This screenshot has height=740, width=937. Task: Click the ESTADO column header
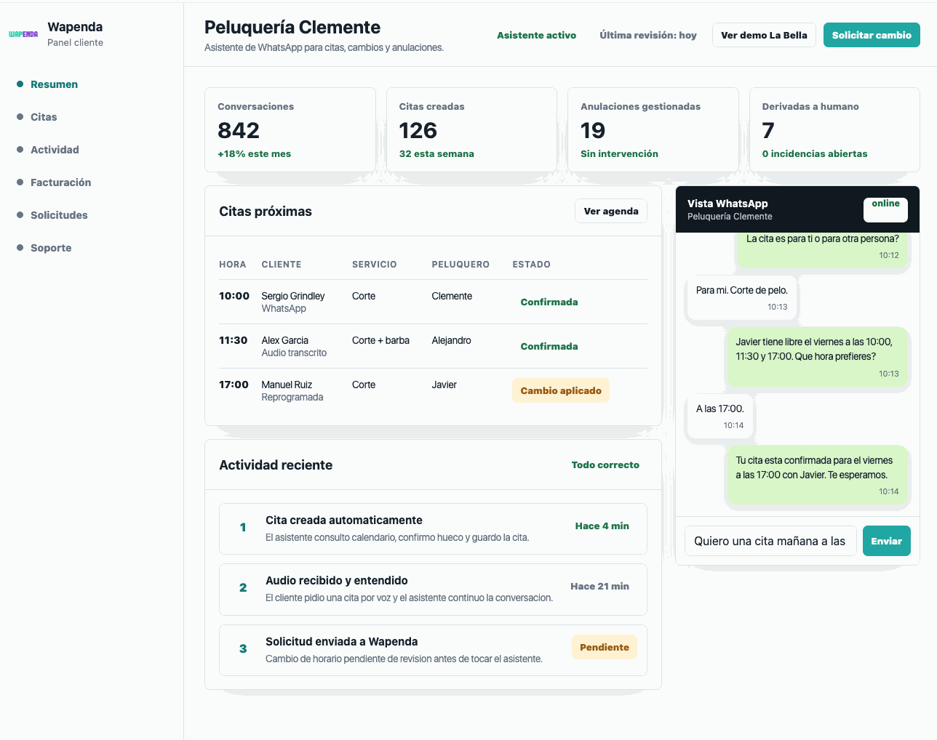click(x=531, y=265)
